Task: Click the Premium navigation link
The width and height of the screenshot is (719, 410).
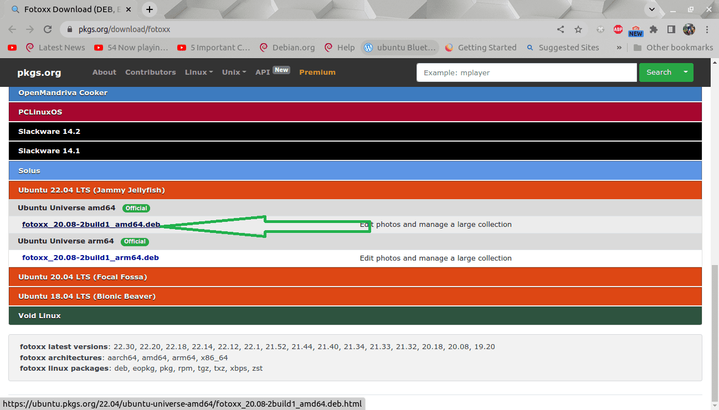Action: [x=317, y=72]
